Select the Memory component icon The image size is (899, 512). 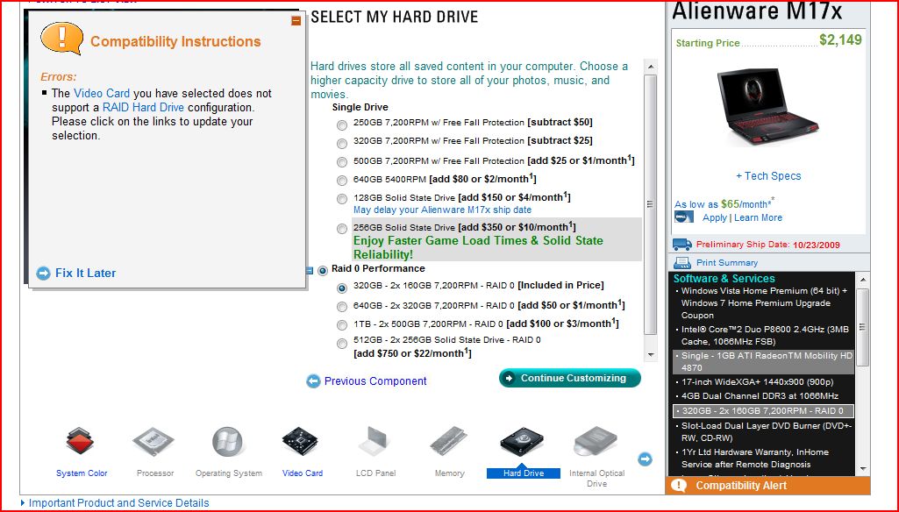(448, 441)
